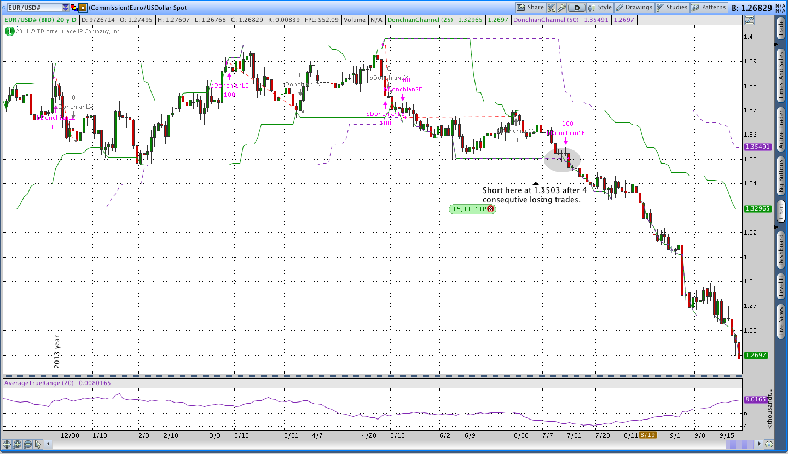
Task: Click the Volume header cell
Action: click(x=355, y=20)
